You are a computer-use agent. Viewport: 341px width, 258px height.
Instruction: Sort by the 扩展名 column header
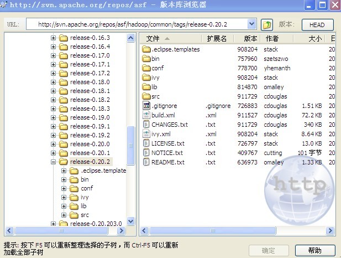coord(217,39)
